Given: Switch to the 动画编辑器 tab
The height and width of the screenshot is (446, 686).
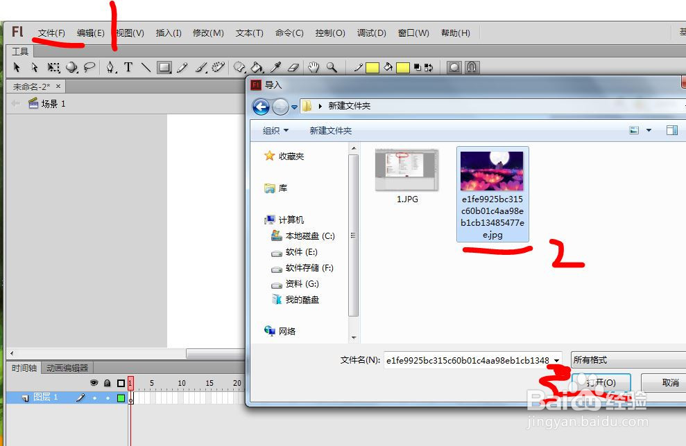Looking at the screenshot, I should (67, 367).
